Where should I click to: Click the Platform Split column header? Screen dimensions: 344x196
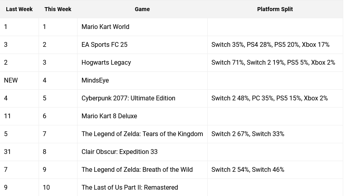pos(275,9)
